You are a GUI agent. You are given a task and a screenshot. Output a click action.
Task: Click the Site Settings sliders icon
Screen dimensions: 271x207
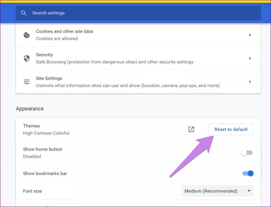(27, 82)
